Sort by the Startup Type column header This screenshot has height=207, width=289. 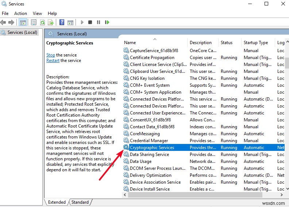click(x=258, y=43)
